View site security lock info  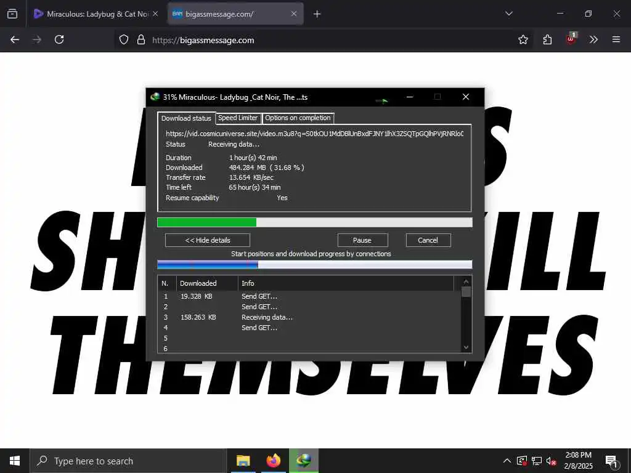pyautogui.click(x=141, y=39)
